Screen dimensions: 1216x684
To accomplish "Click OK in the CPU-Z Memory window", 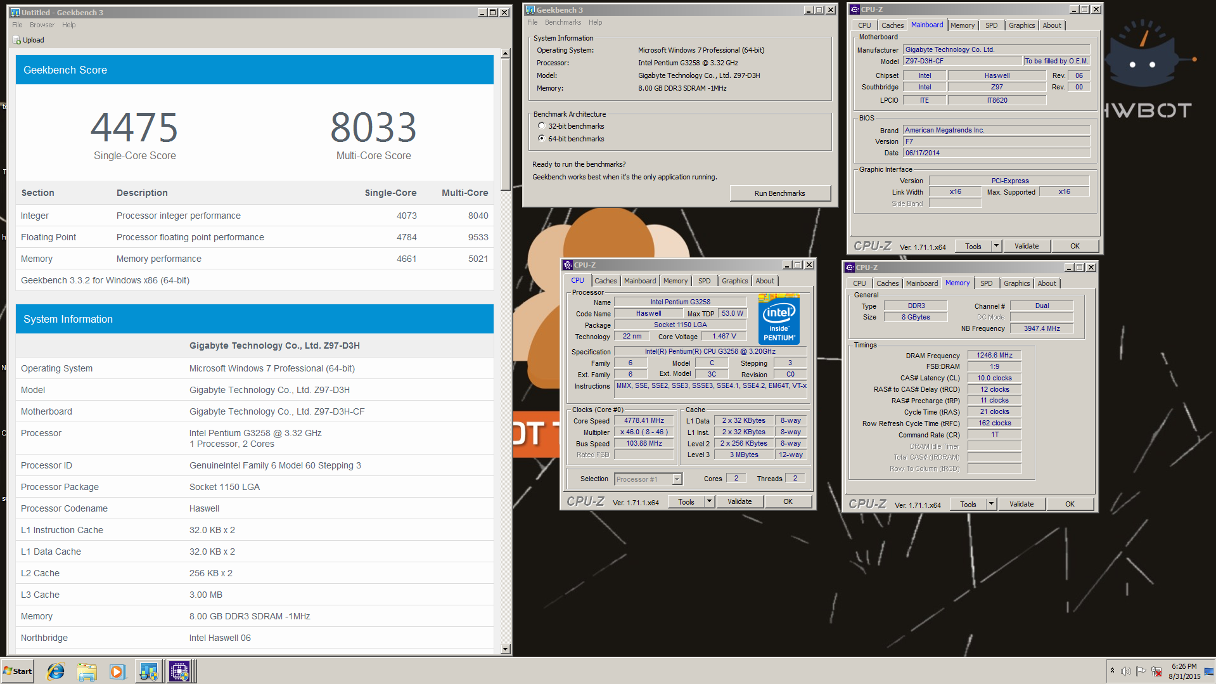I will coord(1070,504).
